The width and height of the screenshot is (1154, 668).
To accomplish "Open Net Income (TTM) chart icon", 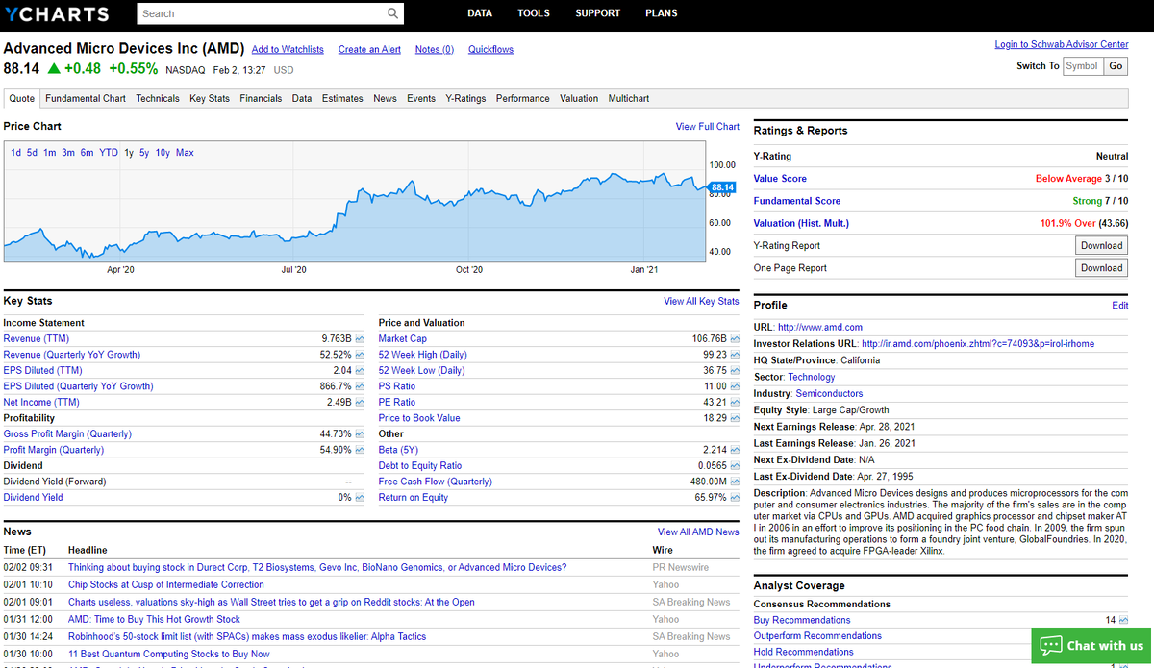I will click(360, 403).
